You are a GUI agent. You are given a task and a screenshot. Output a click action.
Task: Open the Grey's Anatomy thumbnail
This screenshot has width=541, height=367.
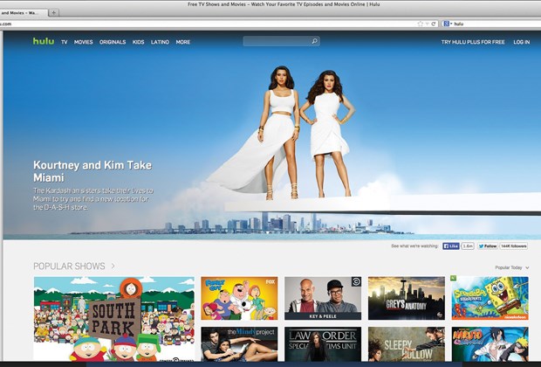pos(407,298)
